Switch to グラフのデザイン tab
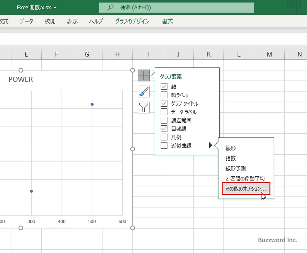307x253 pixels. click(132, 21)
